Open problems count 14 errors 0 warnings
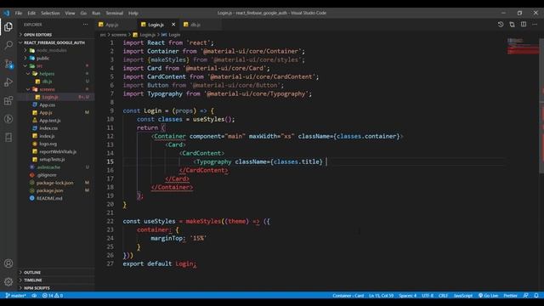544x306 pixels. coord(53,296)
